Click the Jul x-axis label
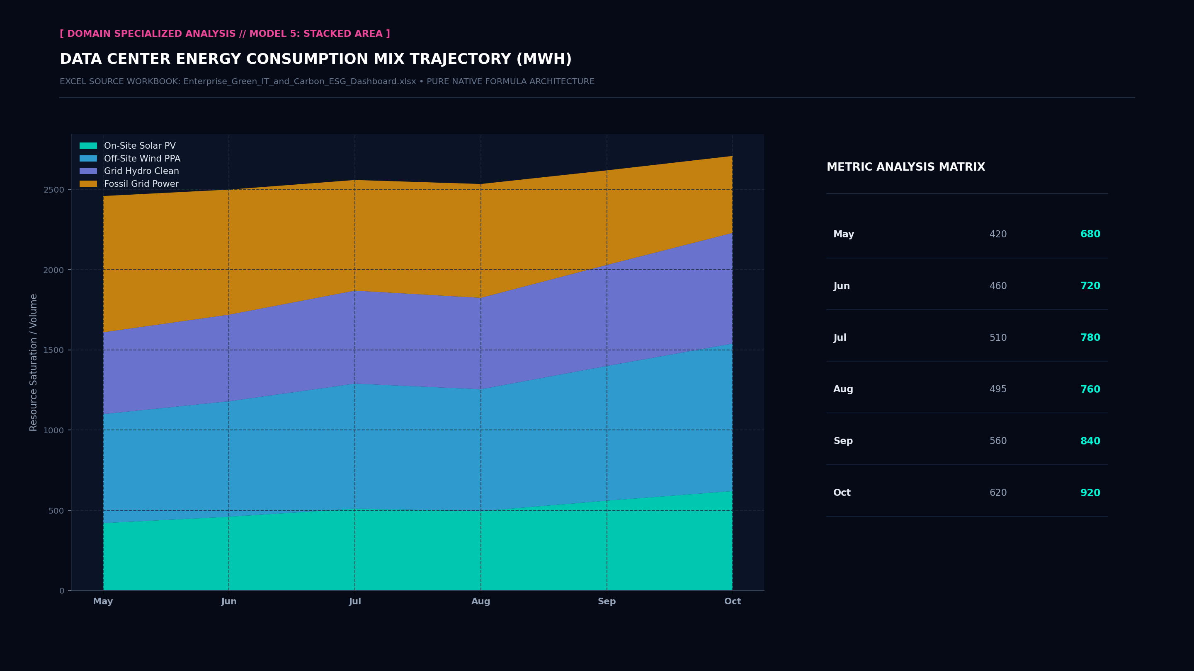The height and width of the screenshot is (671, 1194). [x=355, y=601]
